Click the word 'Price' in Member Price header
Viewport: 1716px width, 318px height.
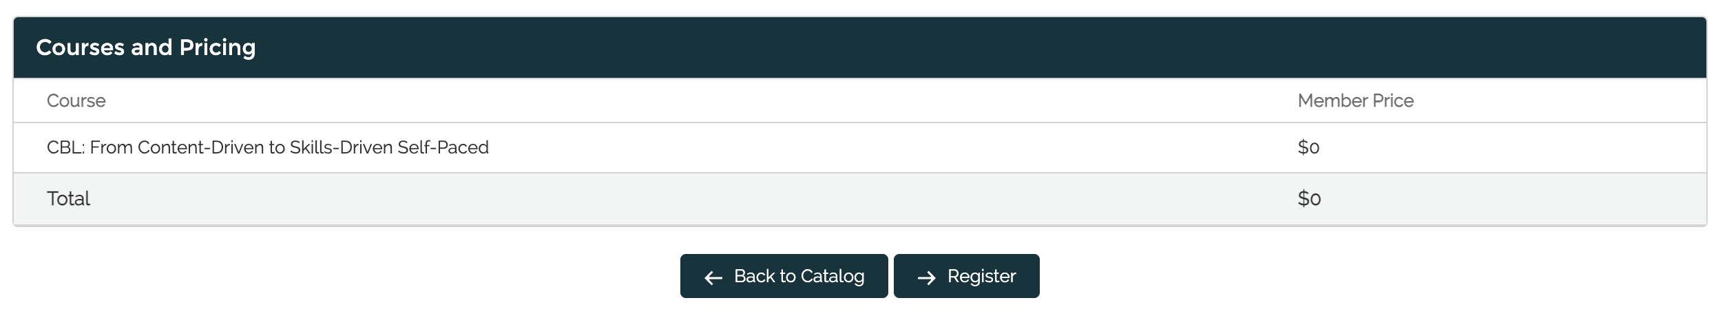point(1393,101)
